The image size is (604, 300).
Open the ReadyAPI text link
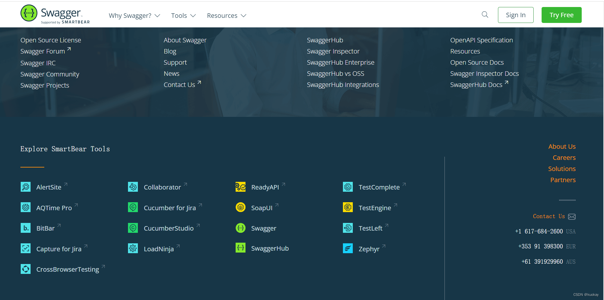tap(265, 187)
